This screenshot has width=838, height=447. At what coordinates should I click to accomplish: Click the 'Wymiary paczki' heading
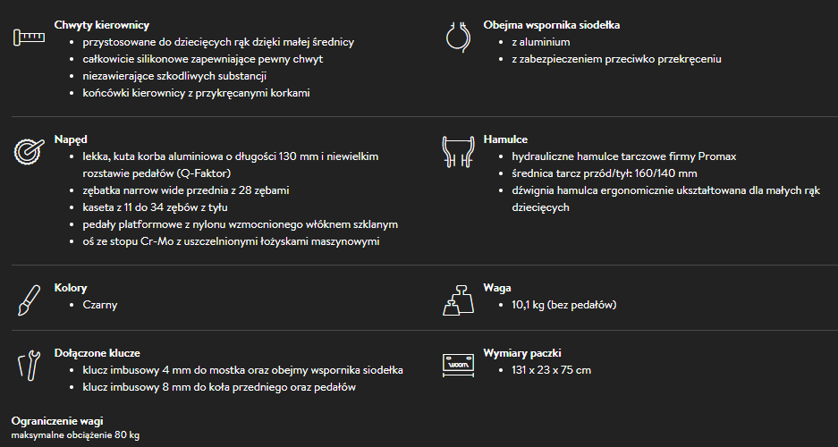pos(522,353)
